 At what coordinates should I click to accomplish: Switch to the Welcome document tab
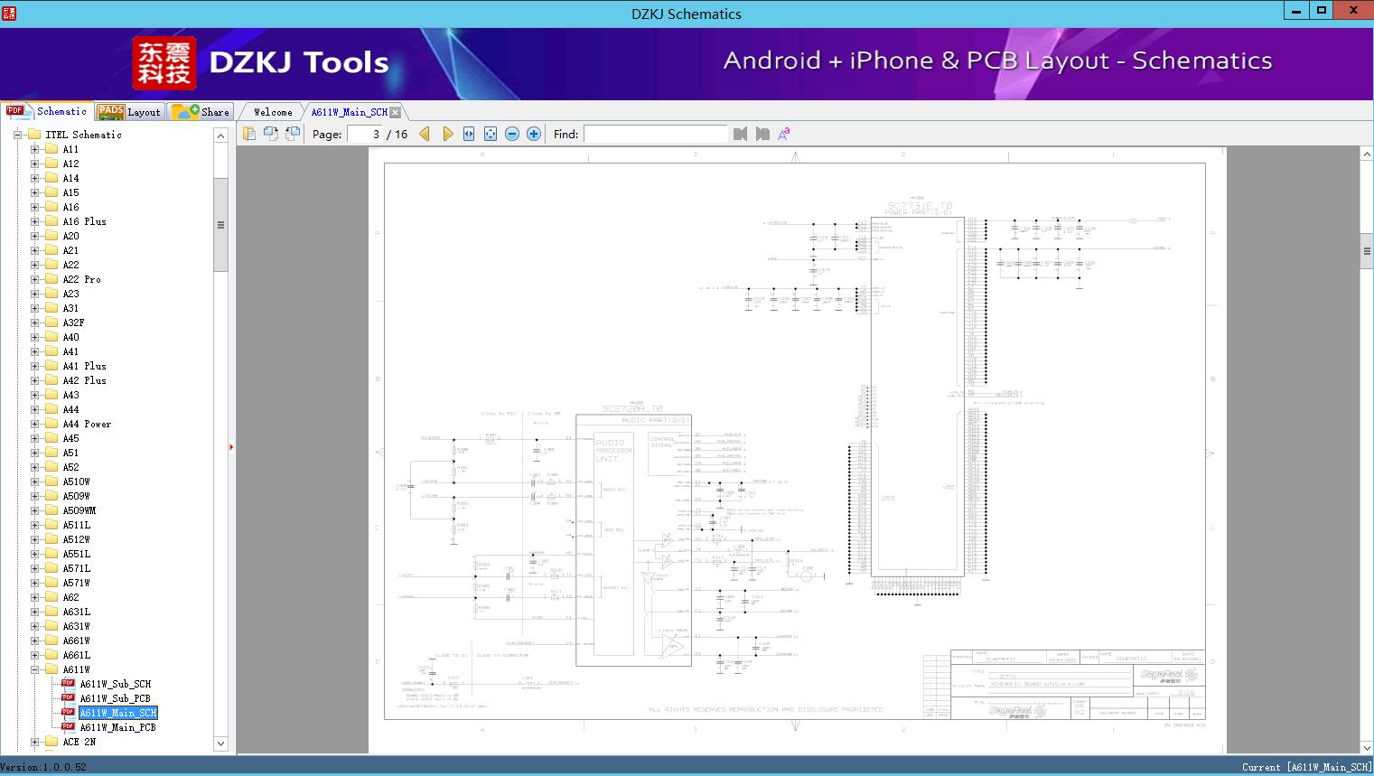tap(273, 112)
